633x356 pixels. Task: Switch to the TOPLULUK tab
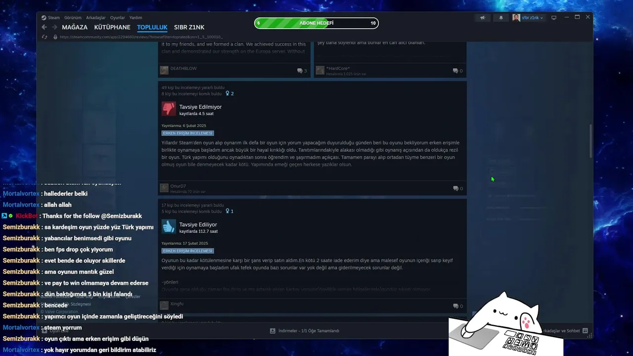pyautogui.click(x=152, y=27)
